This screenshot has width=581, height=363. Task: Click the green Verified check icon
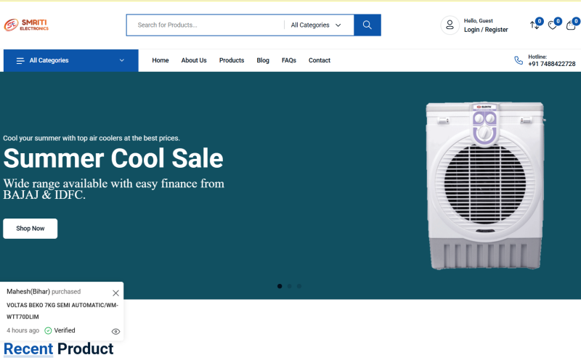click(48, 330)
